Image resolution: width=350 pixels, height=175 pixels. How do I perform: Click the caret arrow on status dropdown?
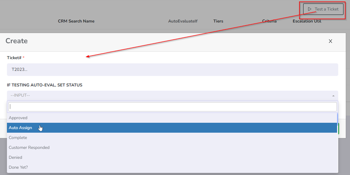[333, 96]
